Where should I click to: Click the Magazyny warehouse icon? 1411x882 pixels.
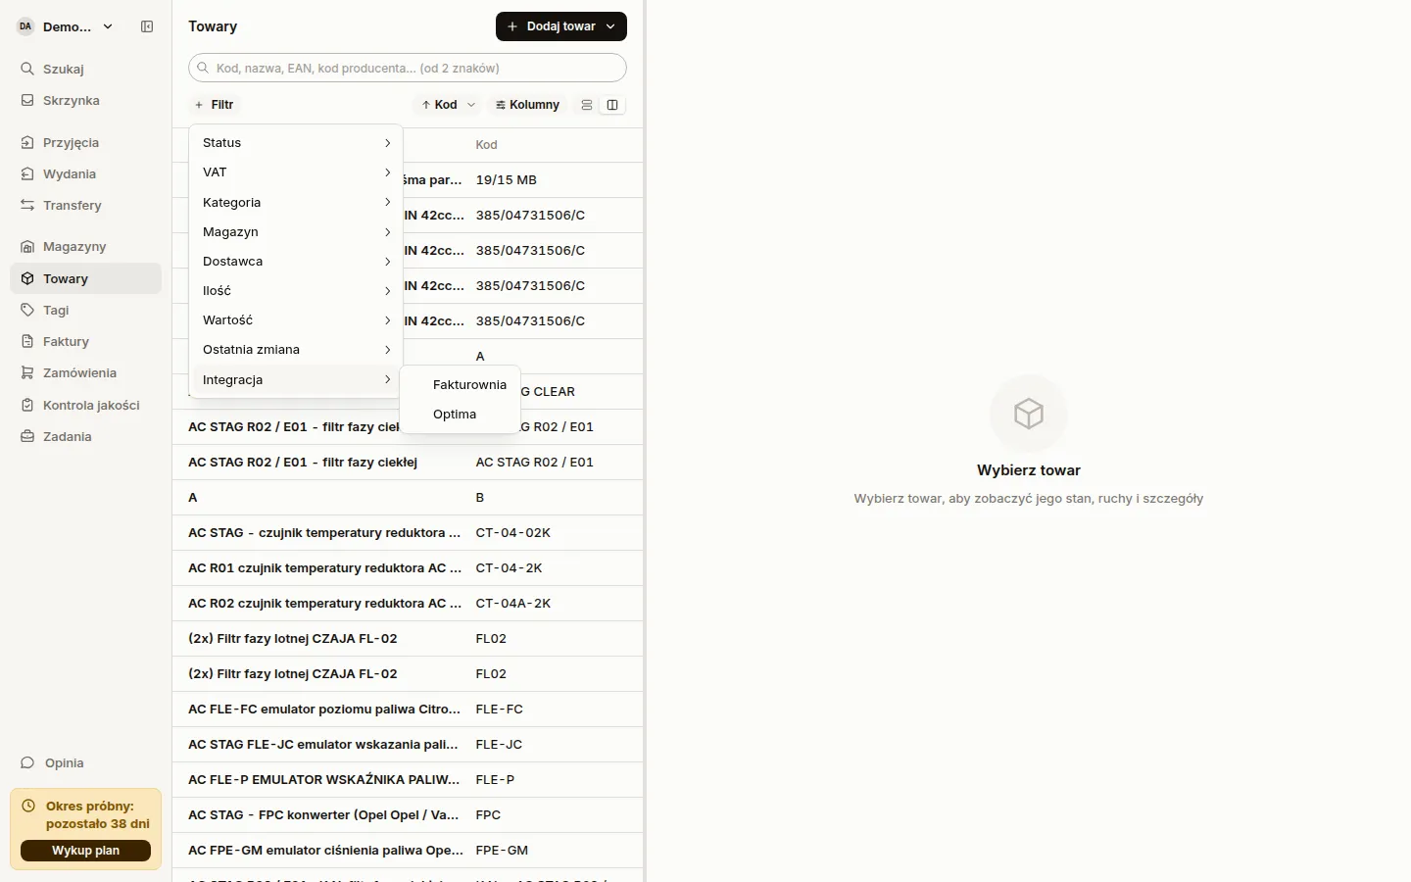pos(27,246)
